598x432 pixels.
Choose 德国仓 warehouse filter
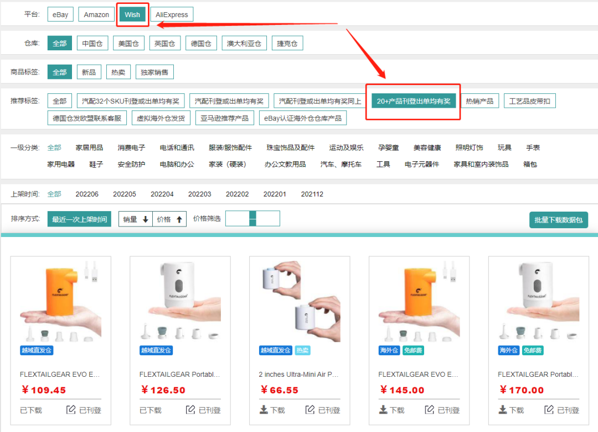click(201, 44)
